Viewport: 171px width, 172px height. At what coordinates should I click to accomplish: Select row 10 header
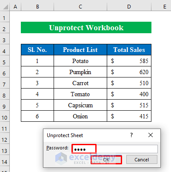4,118
